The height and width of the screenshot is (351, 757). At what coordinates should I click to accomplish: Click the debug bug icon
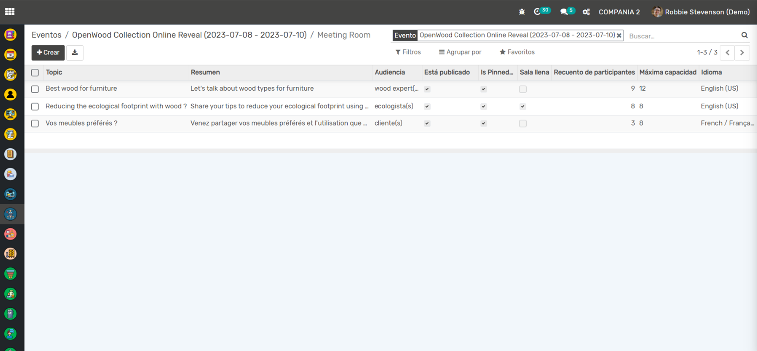point(522,12)
